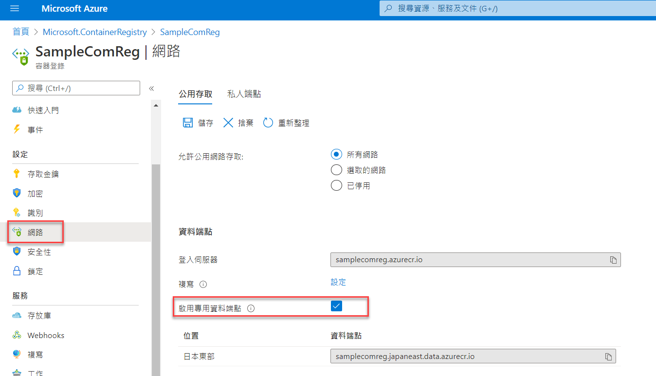Click the 複寫 globe icon in sidebar
This screenshot has width=656, height=376.
click(x=17, y=354)
